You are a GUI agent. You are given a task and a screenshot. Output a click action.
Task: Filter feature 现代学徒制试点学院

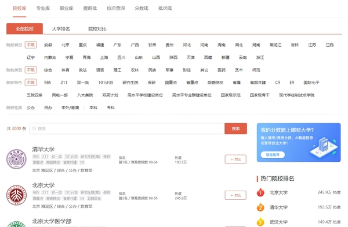(297, 95)
